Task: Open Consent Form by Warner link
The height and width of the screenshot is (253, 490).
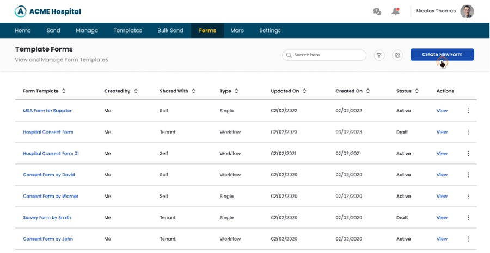Action: point(51,197)
